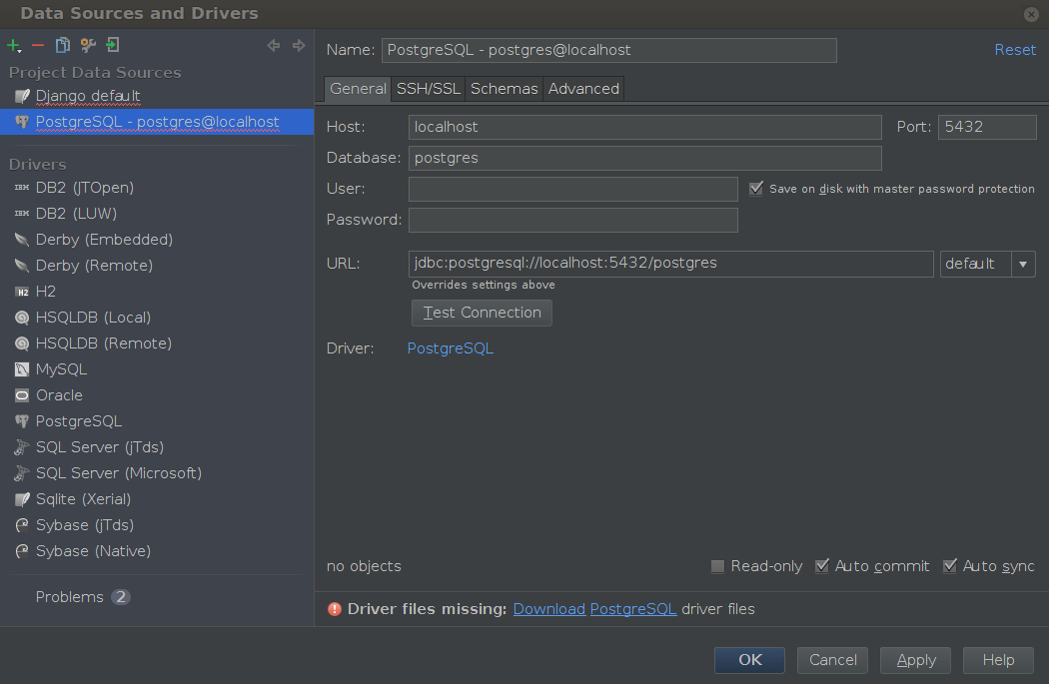This screenshot has width=1049, height=684.
Task: Focus the Password input field
Action: click(573, 220)
